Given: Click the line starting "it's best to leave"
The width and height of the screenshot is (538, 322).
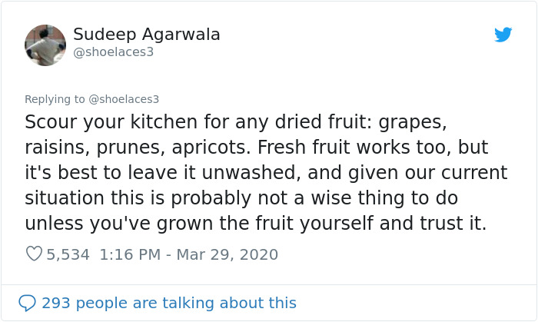Looking at the screenshot, I should 266,173.
